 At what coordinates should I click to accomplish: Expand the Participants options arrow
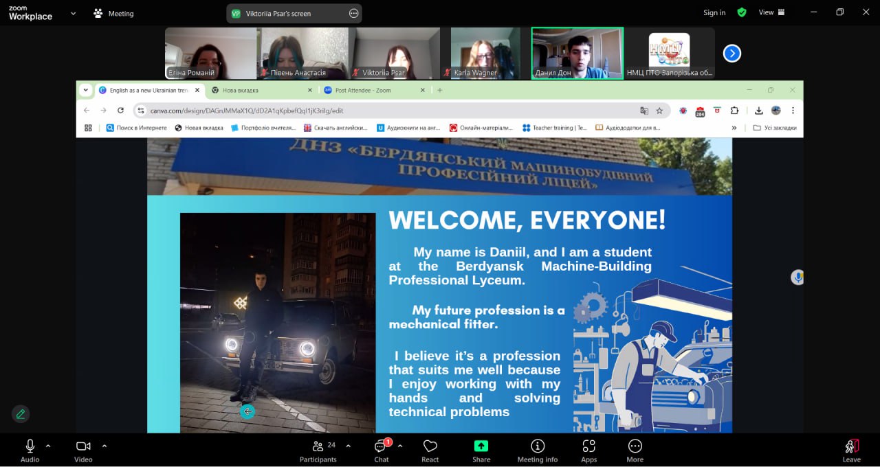348,446
